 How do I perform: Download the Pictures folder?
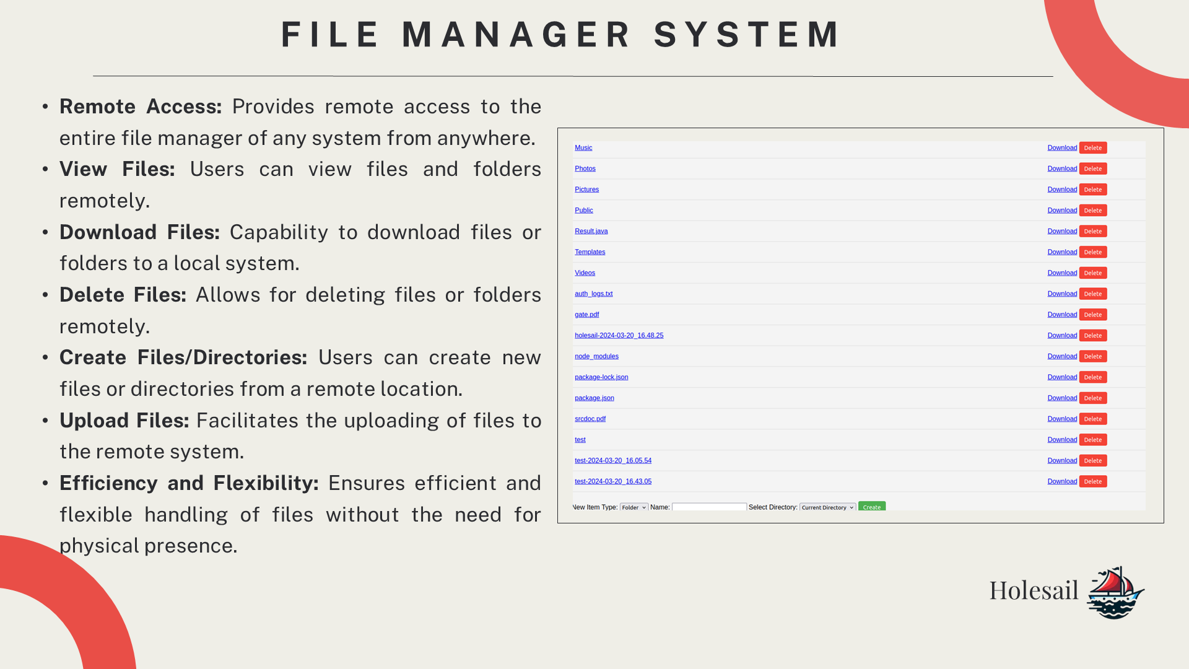click(x=1062, y=190)
